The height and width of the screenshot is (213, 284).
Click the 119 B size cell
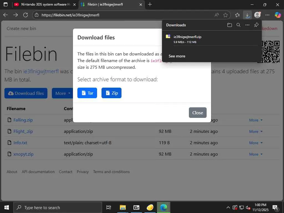tap(164, 143)
